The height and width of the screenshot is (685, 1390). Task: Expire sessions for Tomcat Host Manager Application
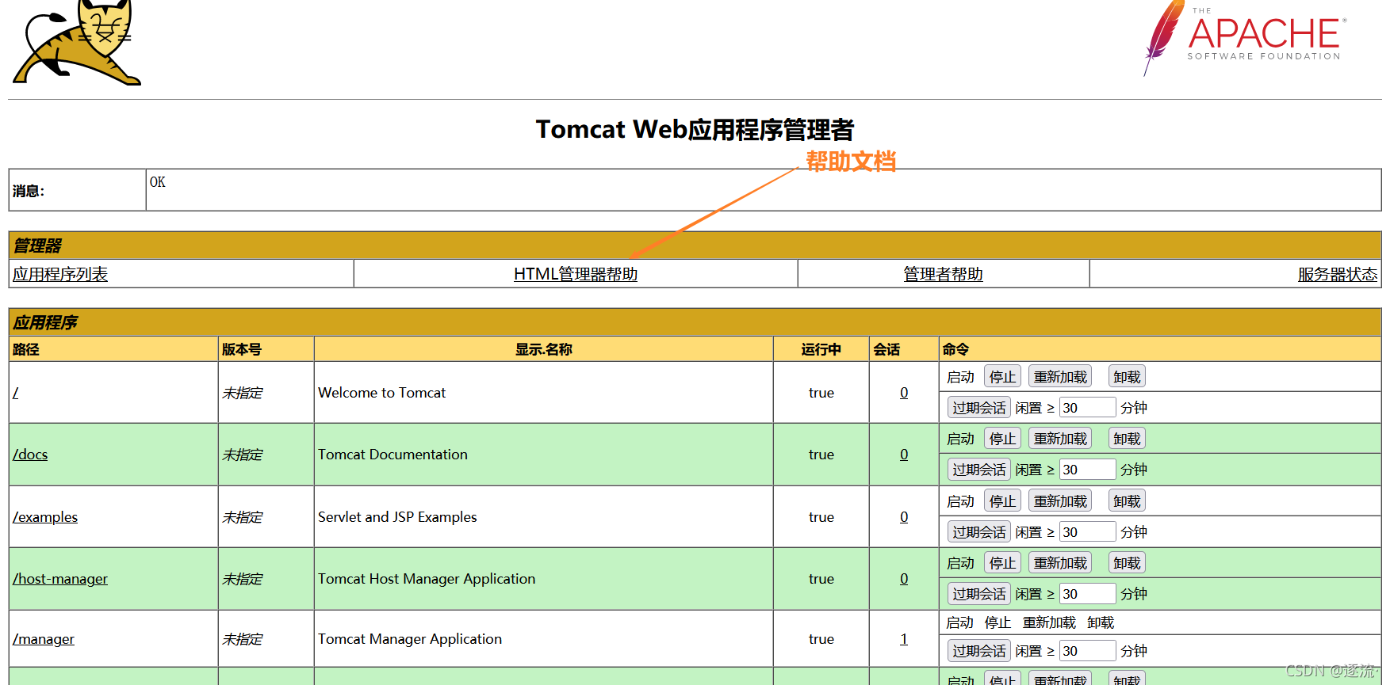pos(979,594)
